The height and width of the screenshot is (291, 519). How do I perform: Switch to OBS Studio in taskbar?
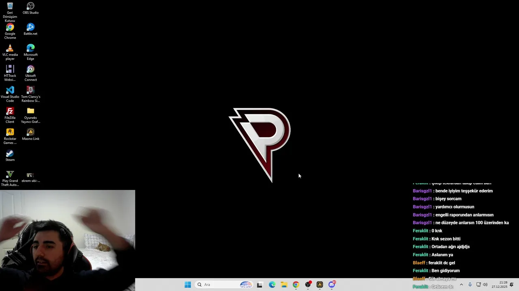[x=308, y=285]
